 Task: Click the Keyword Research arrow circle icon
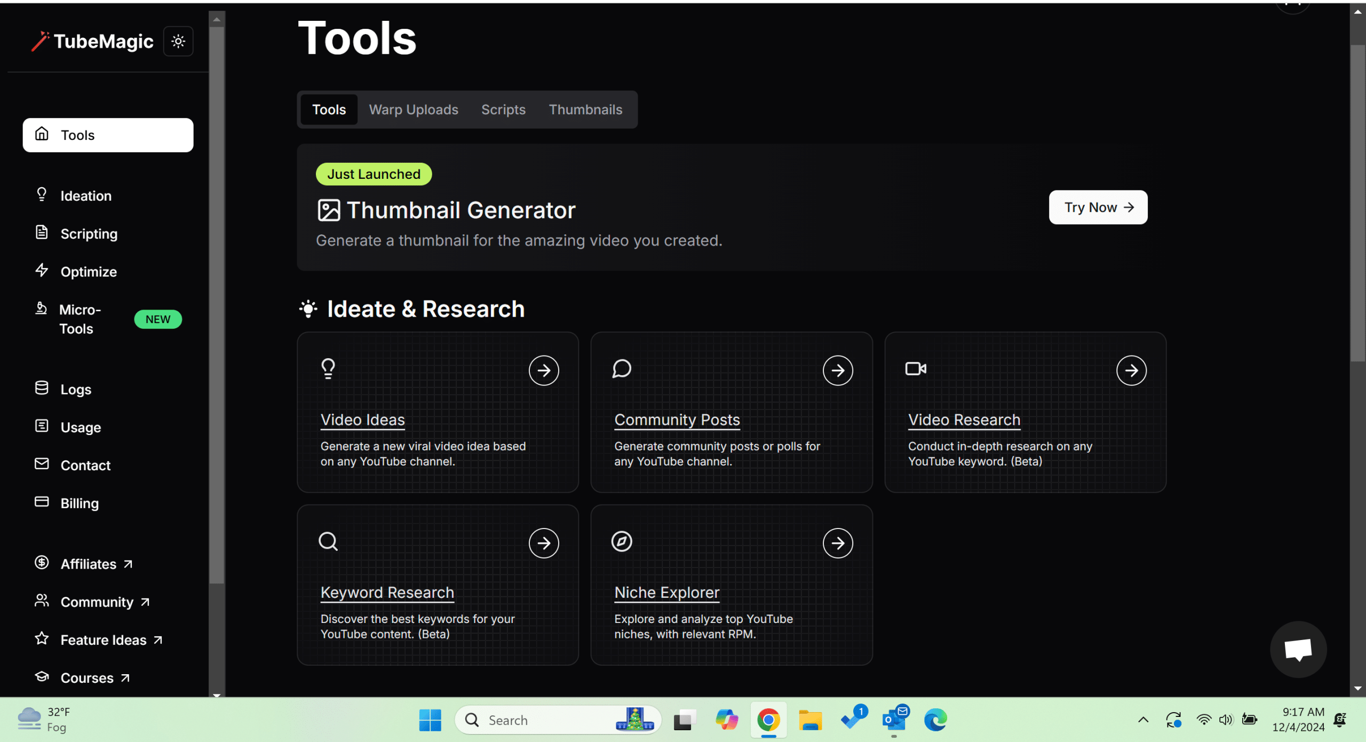pyautogui.click(x=544, y=543)
